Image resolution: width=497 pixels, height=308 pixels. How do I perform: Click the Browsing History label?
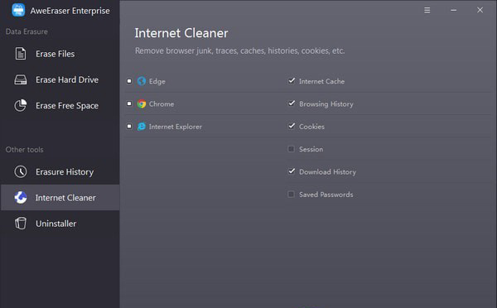(326, 104)
